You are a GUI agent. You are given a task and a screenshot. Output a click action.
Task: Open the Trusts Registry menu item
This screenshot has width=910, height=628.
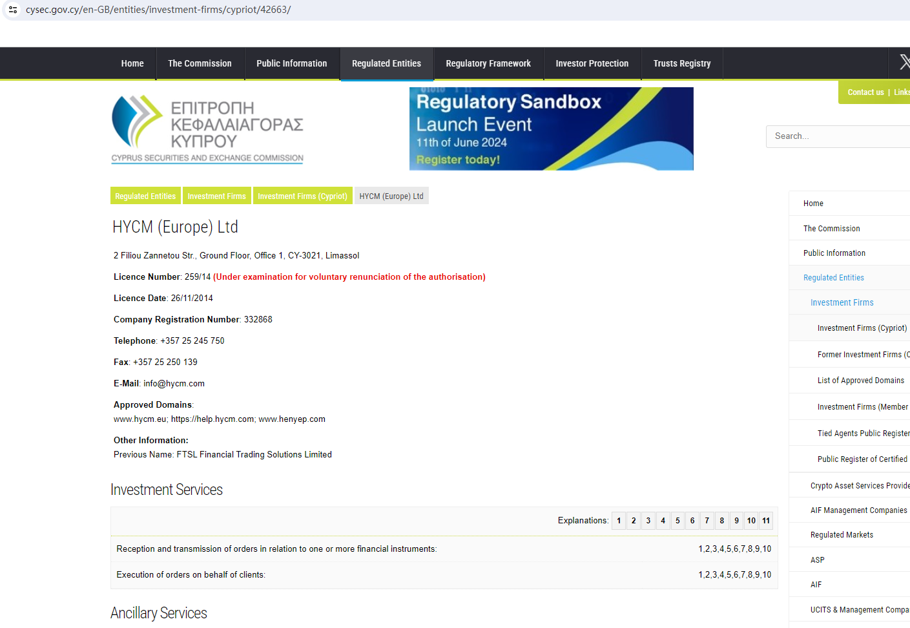(681, 63)
